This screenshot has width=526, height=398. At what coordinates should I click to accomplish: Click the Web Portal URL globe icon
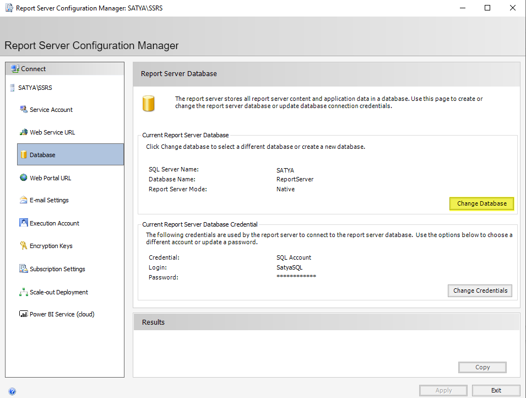[23, 178]
